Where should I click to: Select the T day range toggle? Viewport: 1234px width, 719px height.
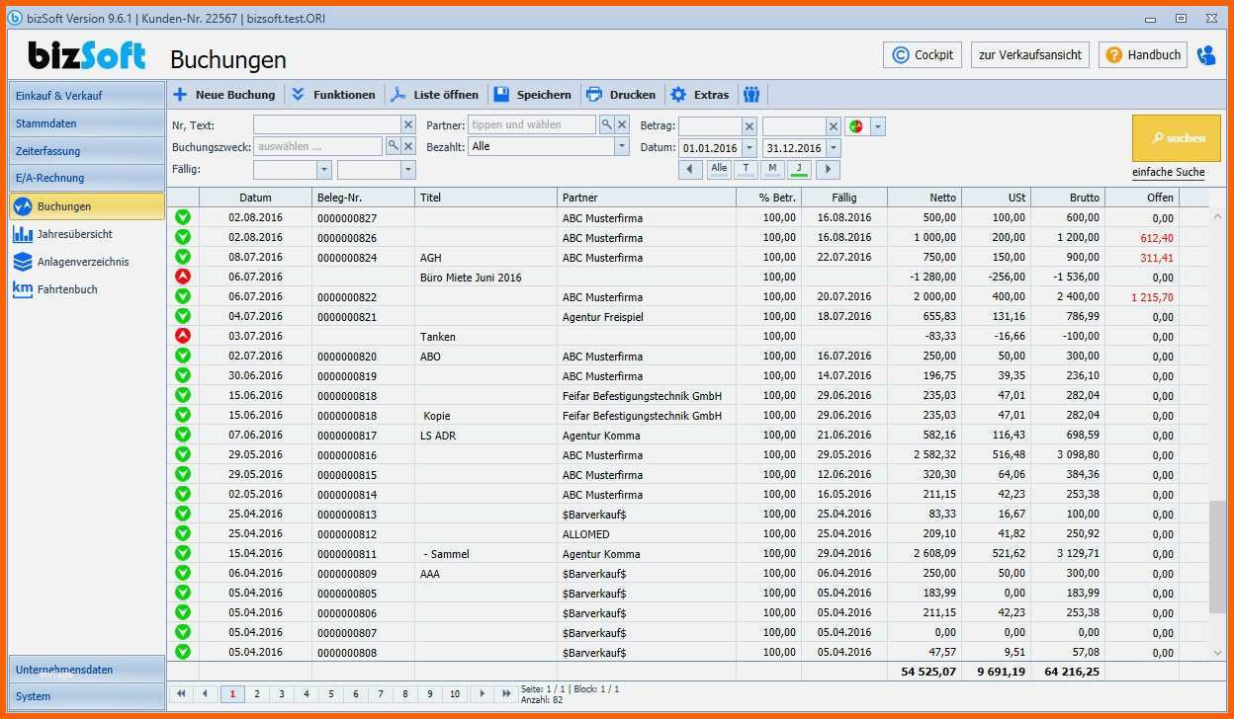click(x=746, y=169)
